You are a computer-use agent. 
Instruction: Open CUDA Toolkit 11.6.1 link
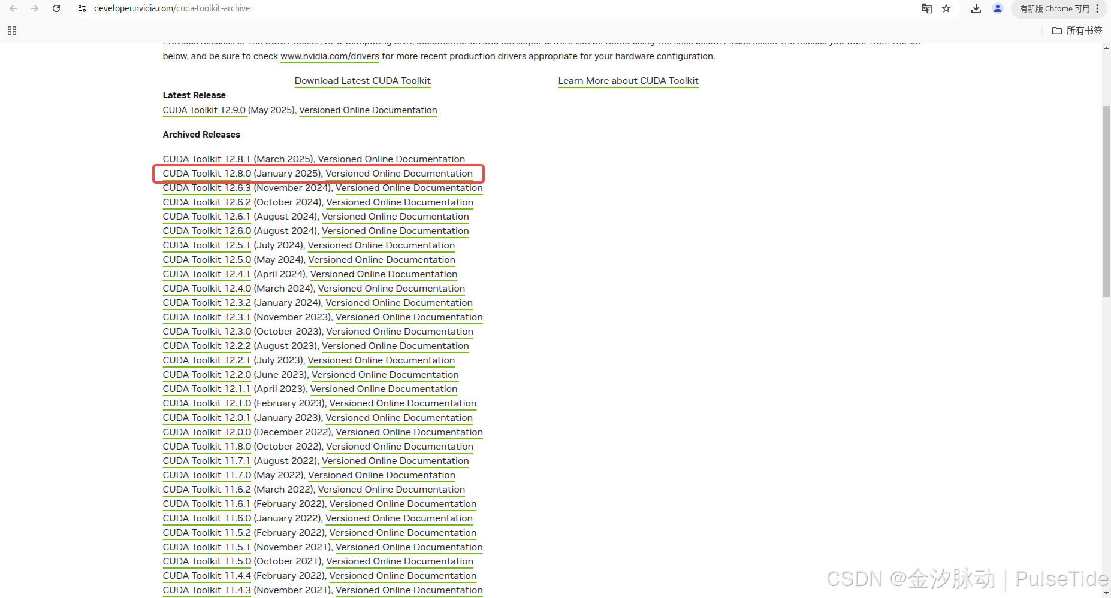click(207, 504)
